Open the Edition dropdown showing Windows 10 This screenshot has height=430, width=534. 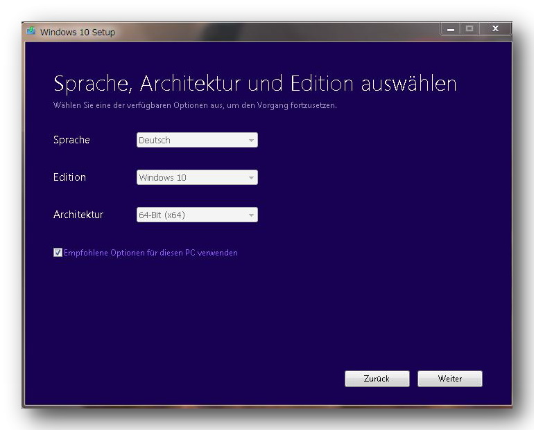pyautogui.click(x=197, y=177)
